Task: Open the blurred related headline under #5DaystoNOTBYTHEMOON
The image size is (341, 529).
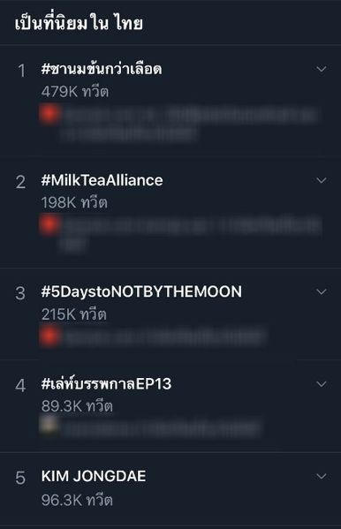Action: click(x=163, y=337)
